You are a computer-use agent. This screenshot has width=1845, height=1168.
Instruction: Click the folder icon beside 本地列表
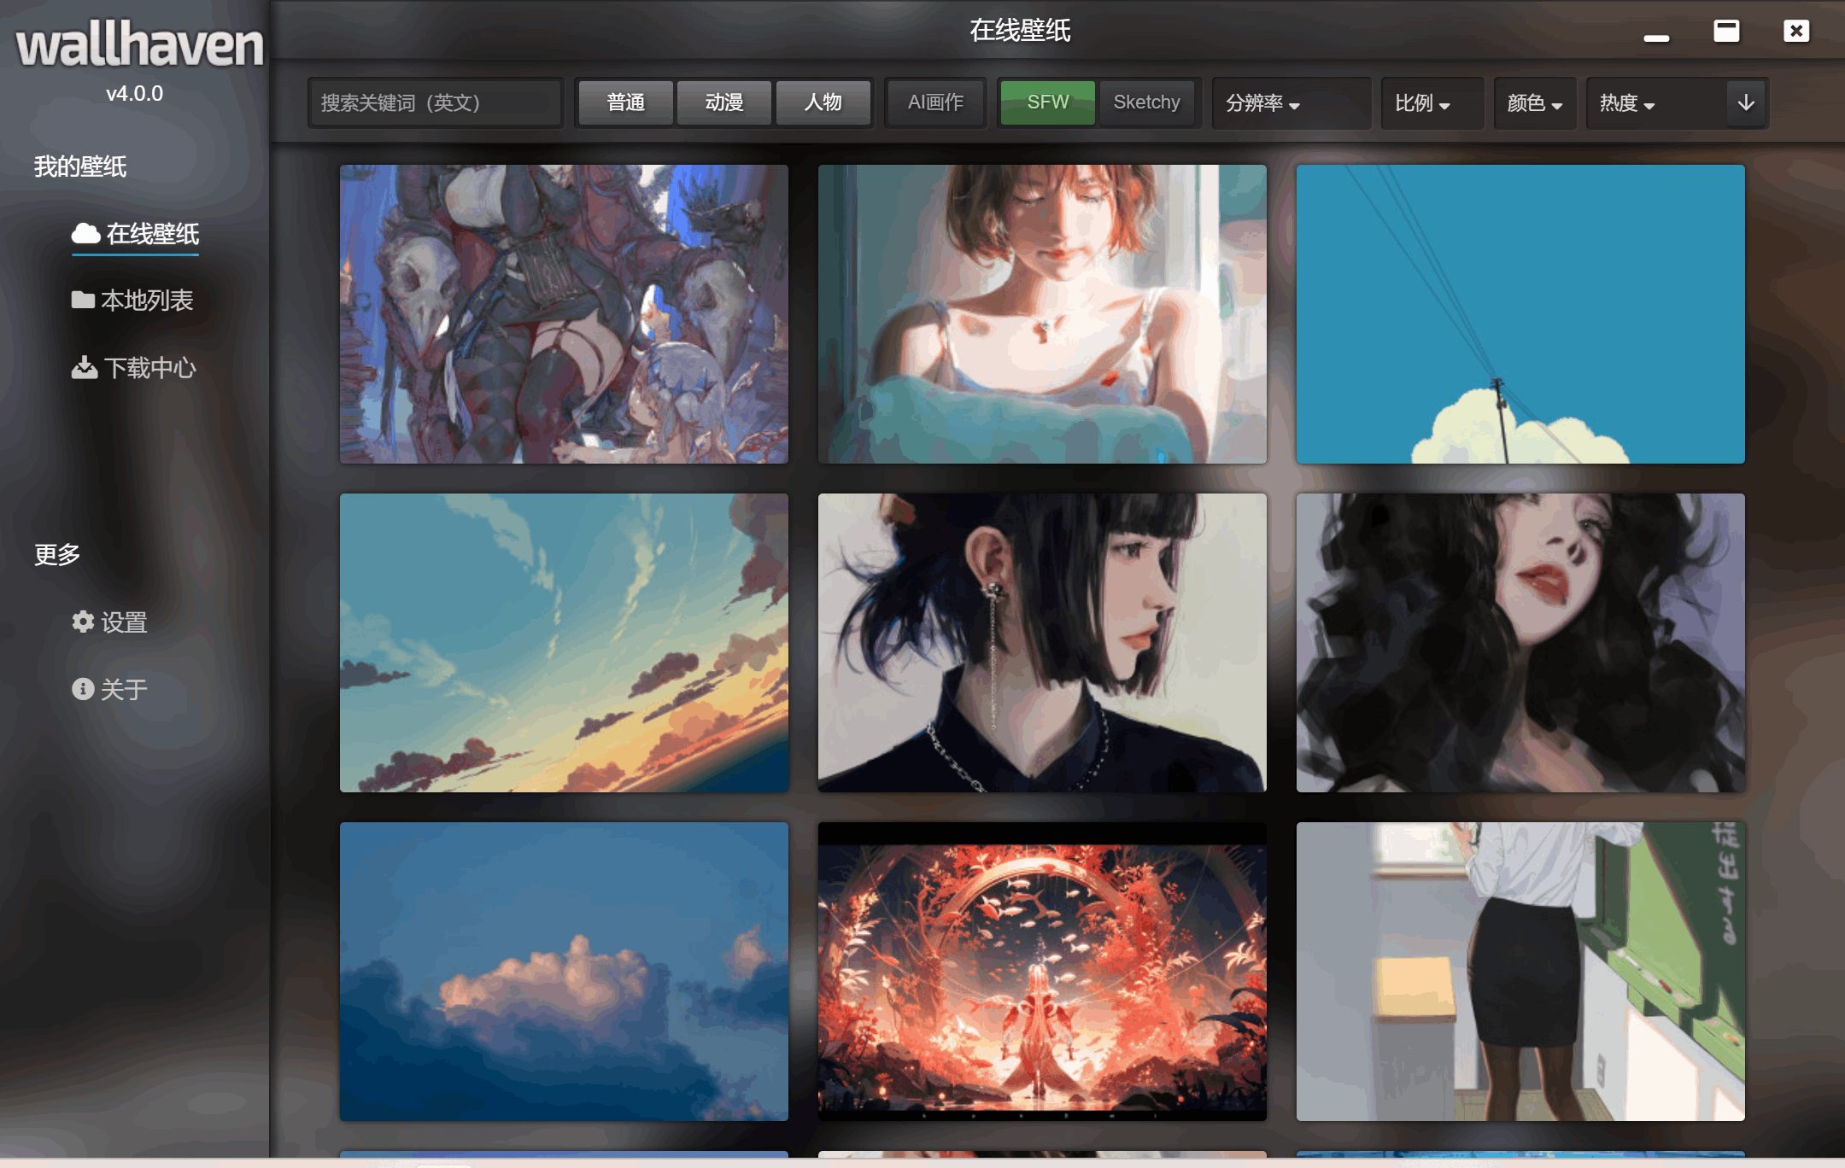tap(83, 300)
